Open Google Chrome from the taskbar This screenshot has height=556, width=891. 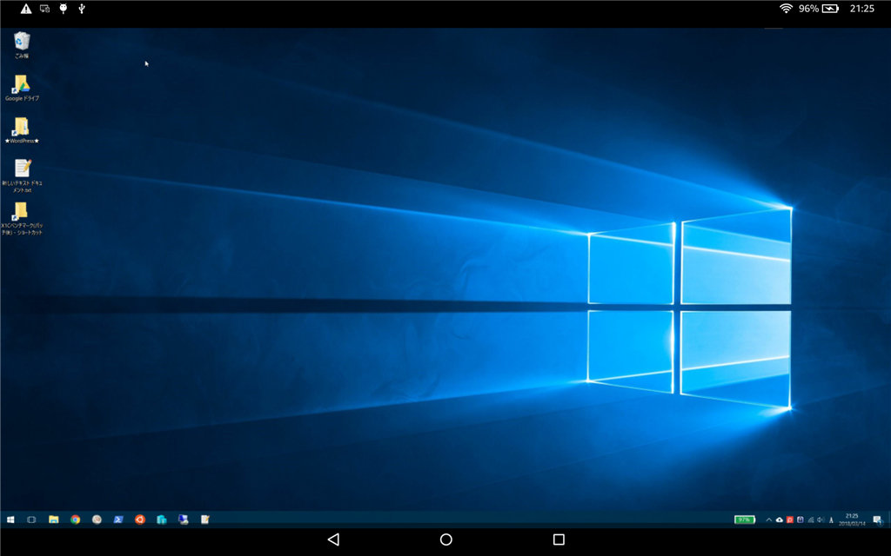[x=75, y=520]
